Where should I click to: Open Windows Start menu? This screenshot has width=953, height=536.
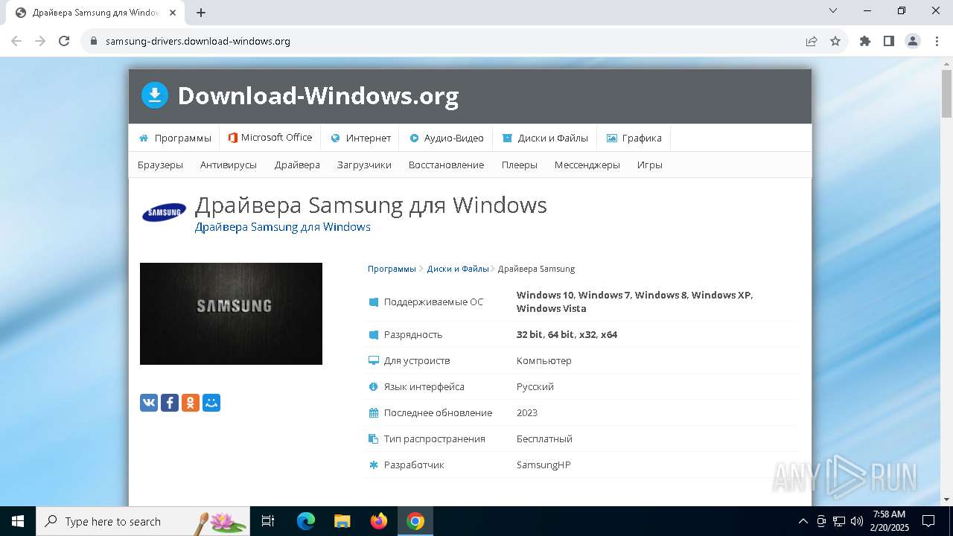(18, 521)
